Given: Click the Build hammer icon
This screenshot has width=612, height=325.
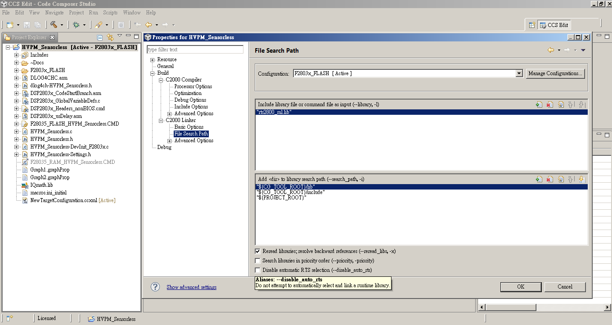Looking at the screenshot, I should 54,25.
